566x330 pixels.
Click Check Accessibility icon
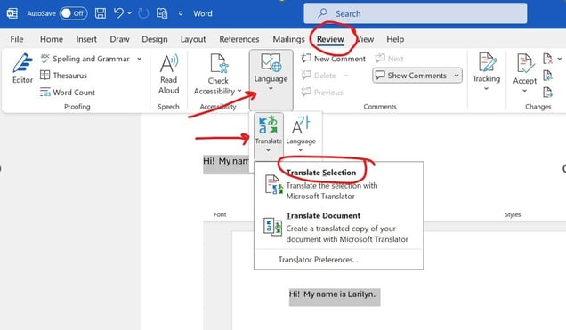point(218,63)
